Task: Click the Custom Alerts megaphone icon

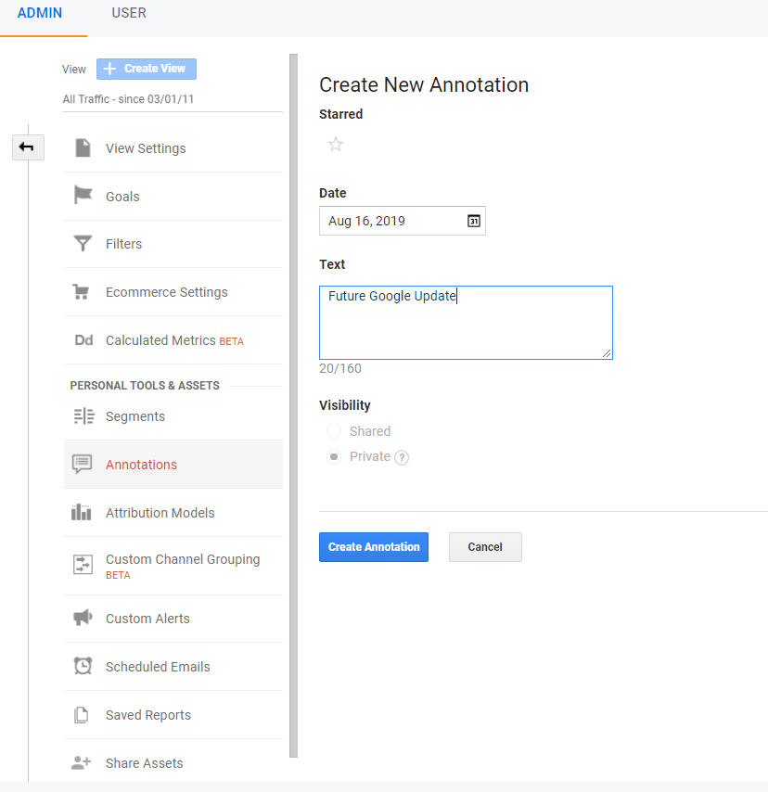Action: click(83, 619)
